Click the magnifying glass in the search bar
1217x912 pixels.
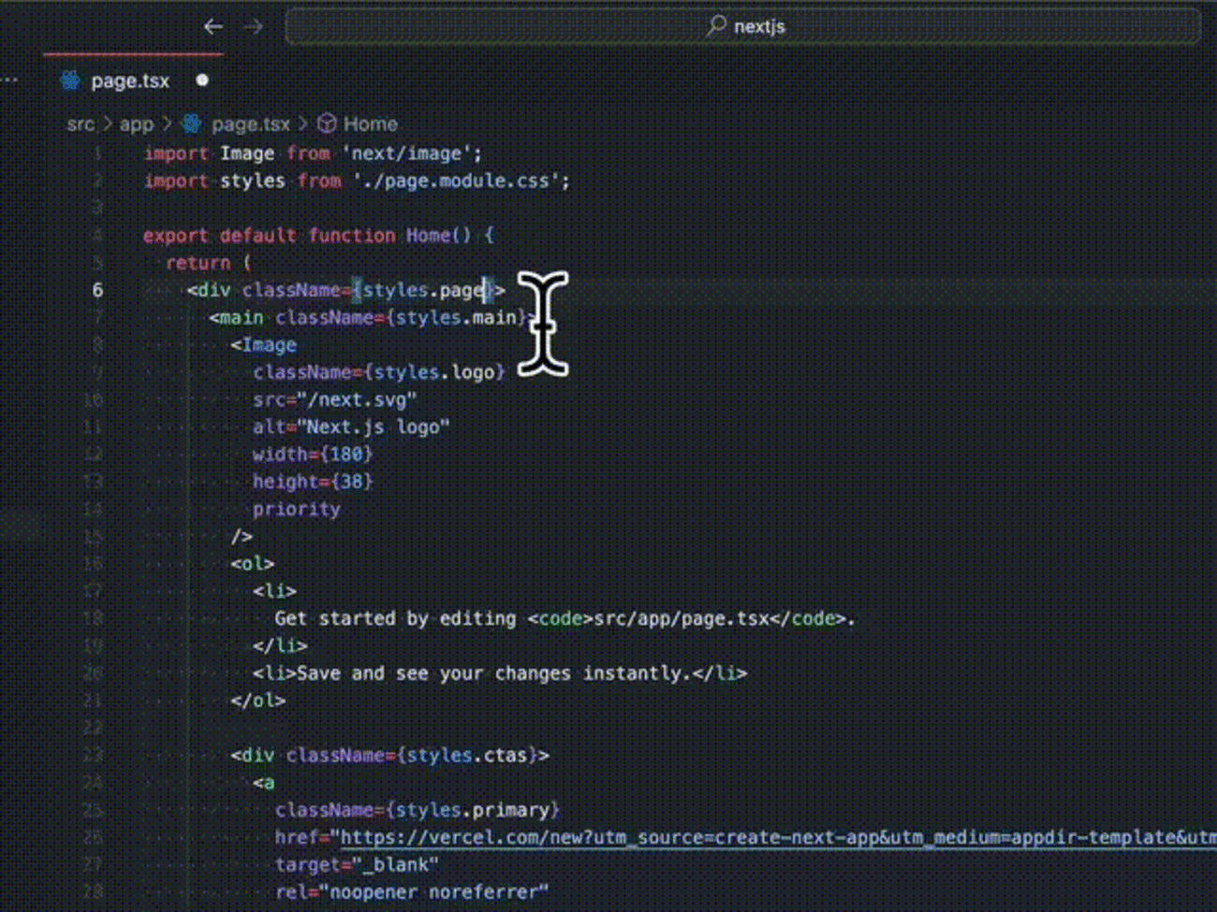point(714,26)
